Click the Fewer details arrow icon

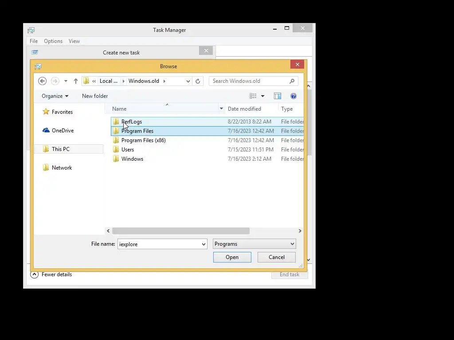pyautogui.click(x=34, y=274)
